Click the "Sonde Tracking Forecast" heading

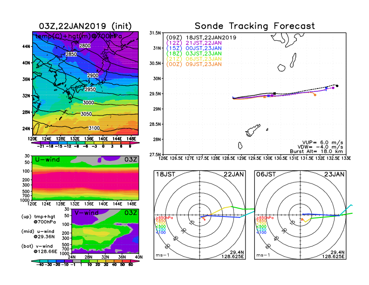click(x=255, y=26)
